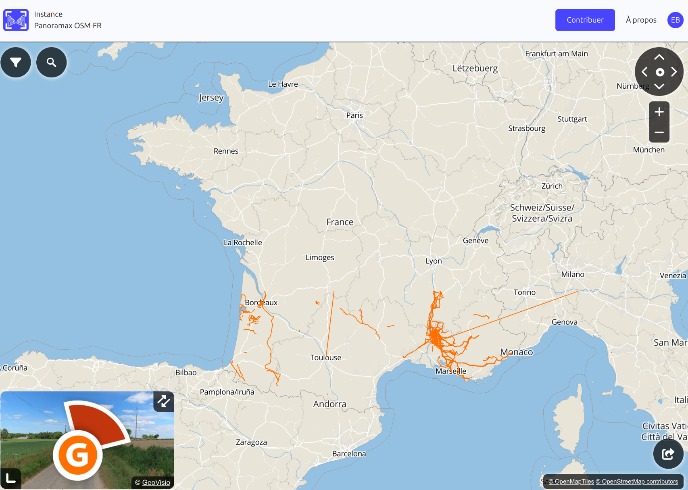Open the OpenMapTiles attribution link
This screenshot has height=490, width=688.
click(571, 482)
